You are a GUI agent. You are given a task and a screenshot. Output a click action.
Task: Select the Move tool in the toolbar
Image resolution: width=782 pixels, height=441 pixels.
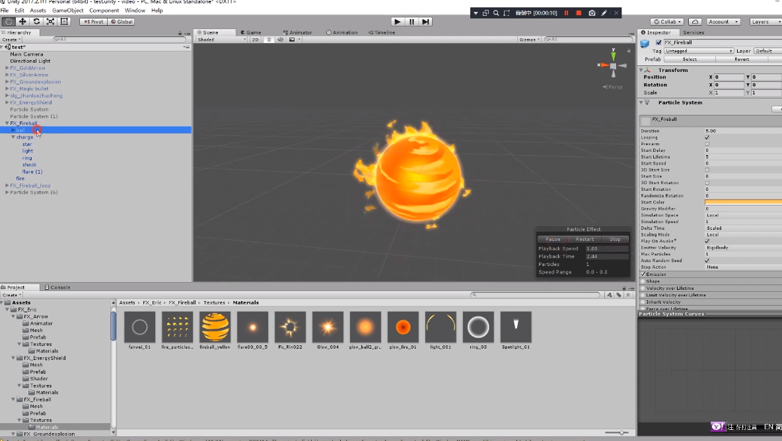coord(22,21)
